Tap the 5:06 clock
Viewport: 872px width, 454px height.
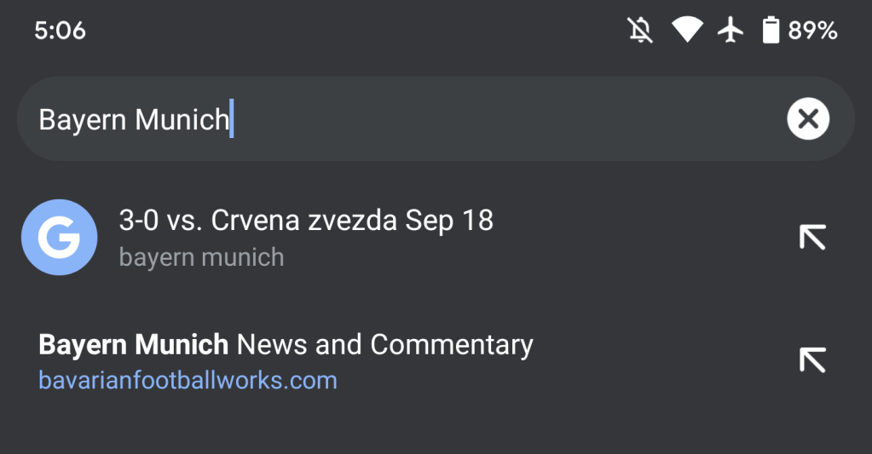click(x=61, y=32)
